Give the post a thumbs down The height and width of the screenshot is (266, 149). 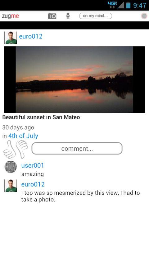coord(22,149)
